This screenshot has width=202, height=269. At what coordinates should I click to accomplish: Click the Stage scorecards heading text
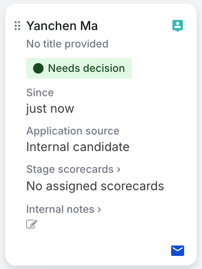[70, 169]
